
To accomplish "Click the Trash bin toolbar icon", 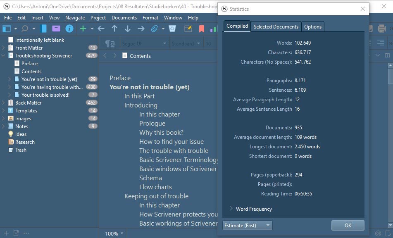I will tap(172, 29).
